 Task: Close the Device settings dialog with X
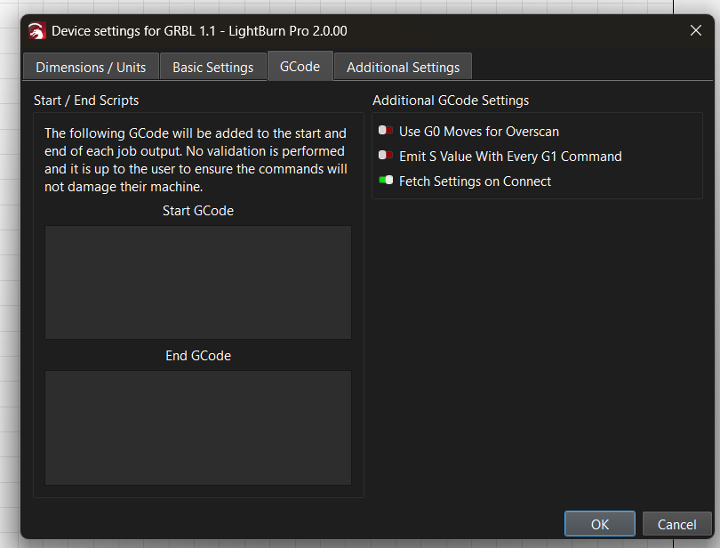(696, 30)
